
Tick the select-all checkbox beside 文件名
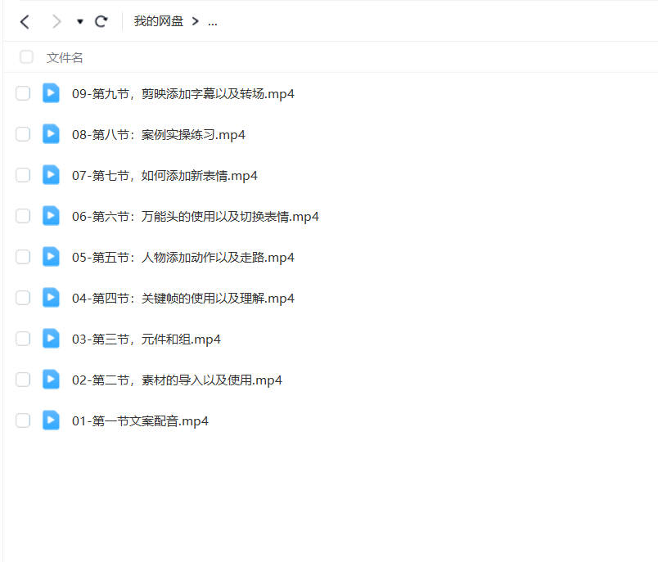(x=26, y=57)
